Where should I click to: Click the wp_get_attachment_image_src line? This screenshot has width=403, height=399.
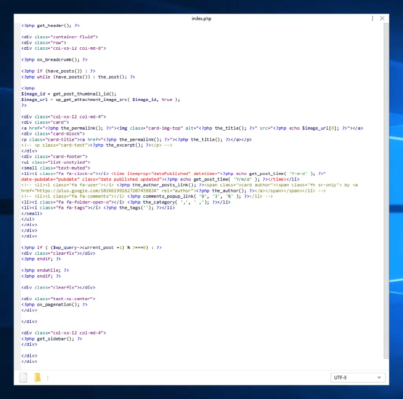point(100,99)
